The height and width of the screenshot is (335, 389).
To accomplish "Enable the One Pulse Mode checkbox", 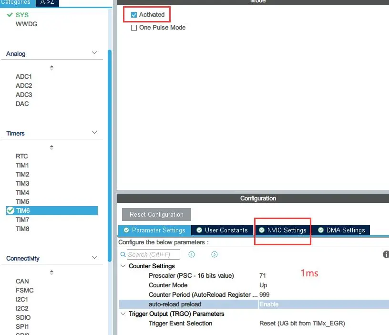I will pyautogui.click(x=134, y=28).
